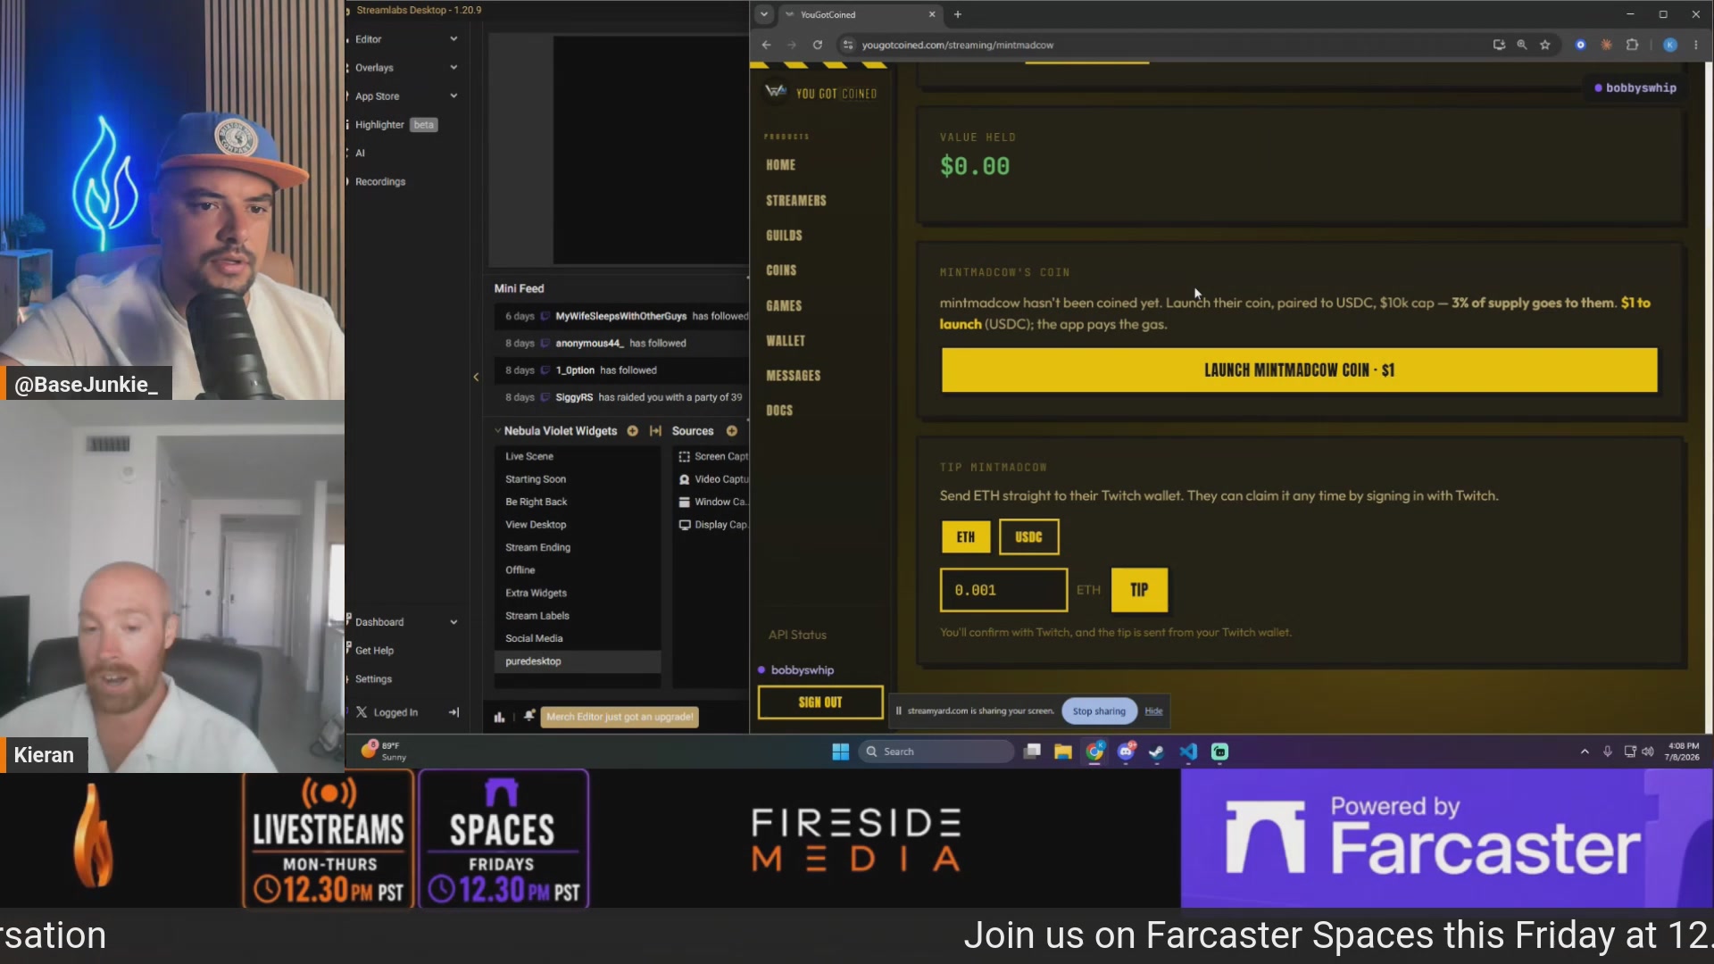Open Visual Studio Code from the taskbar

[x=1188, y=752]
